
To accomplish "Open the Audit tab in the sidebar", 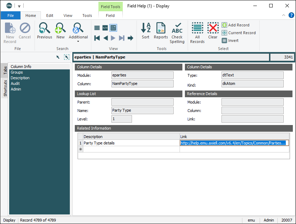I will pyautogui.click(x=15, y=83).
